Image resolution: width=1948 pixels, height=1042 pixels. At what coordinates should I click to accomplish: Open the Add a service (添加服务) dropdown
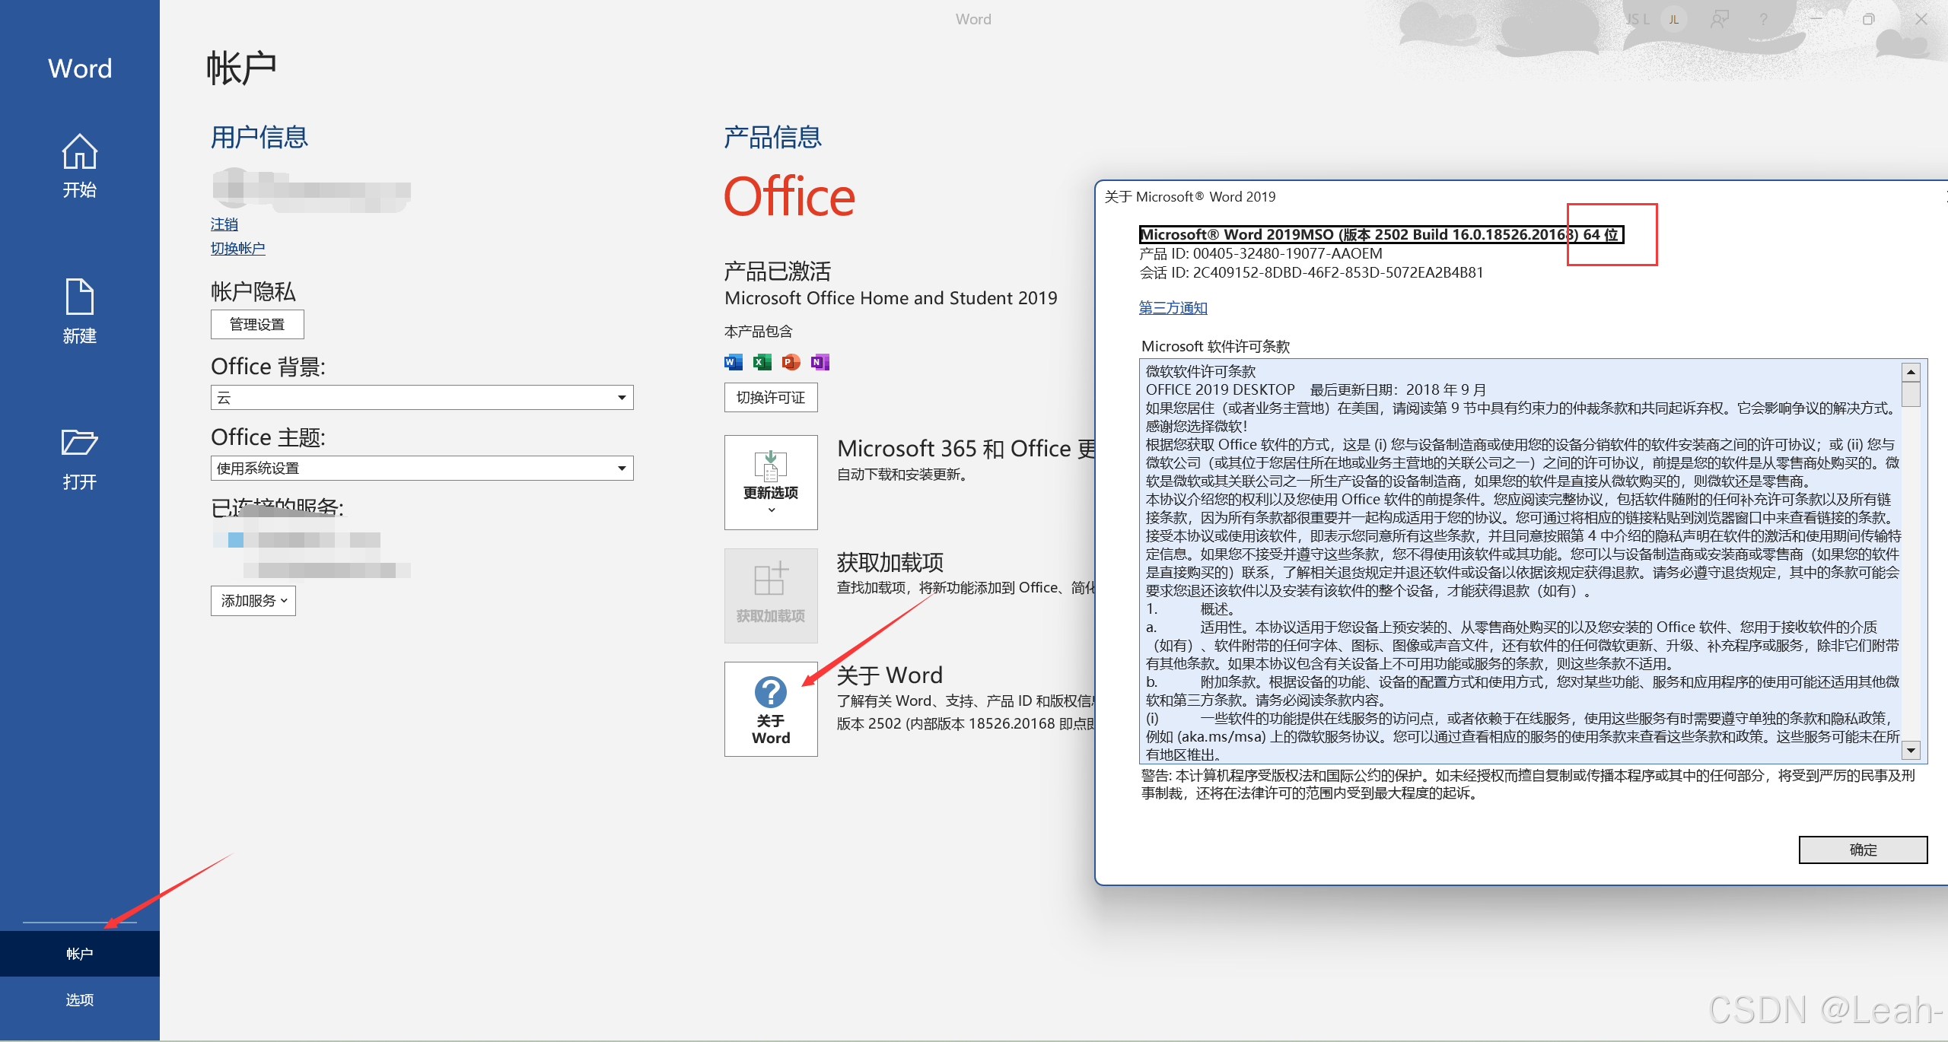253,601
